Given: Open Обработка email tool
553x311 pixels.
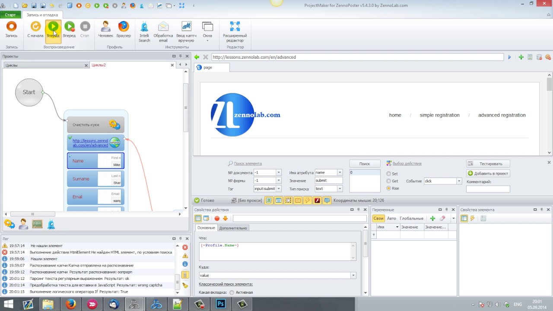Looking at the screenshot, I should pos(163,32).
